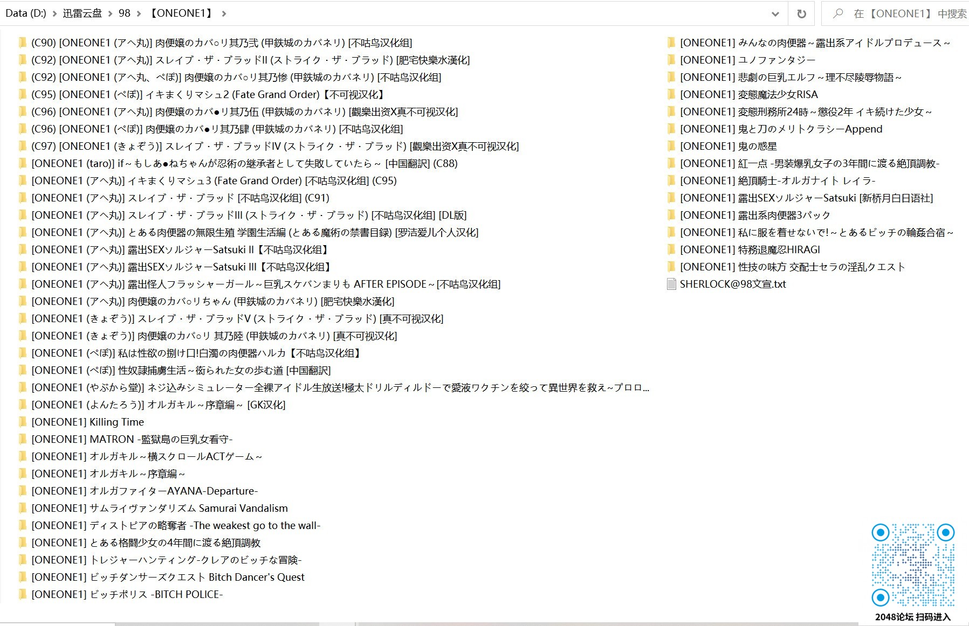Click the refresh button beside the address bar
Image resolution: width=969 pixels, height=626 pixels.
click(x=801, y=14)
